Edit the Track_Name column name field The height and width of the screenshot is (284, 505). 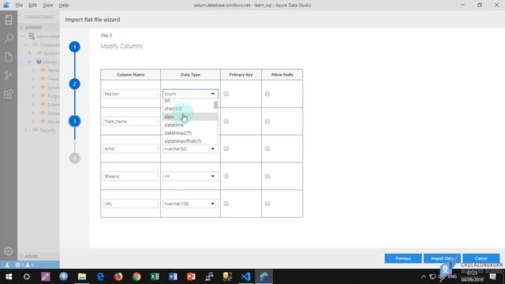130,121
